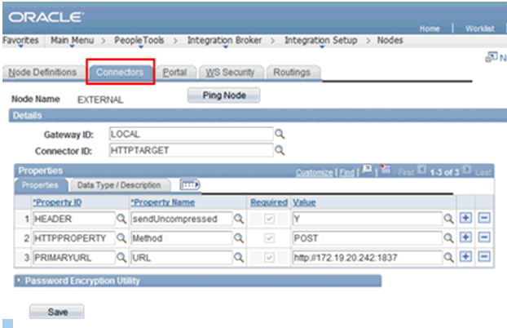Select the Connectors tab

point(120,72)
